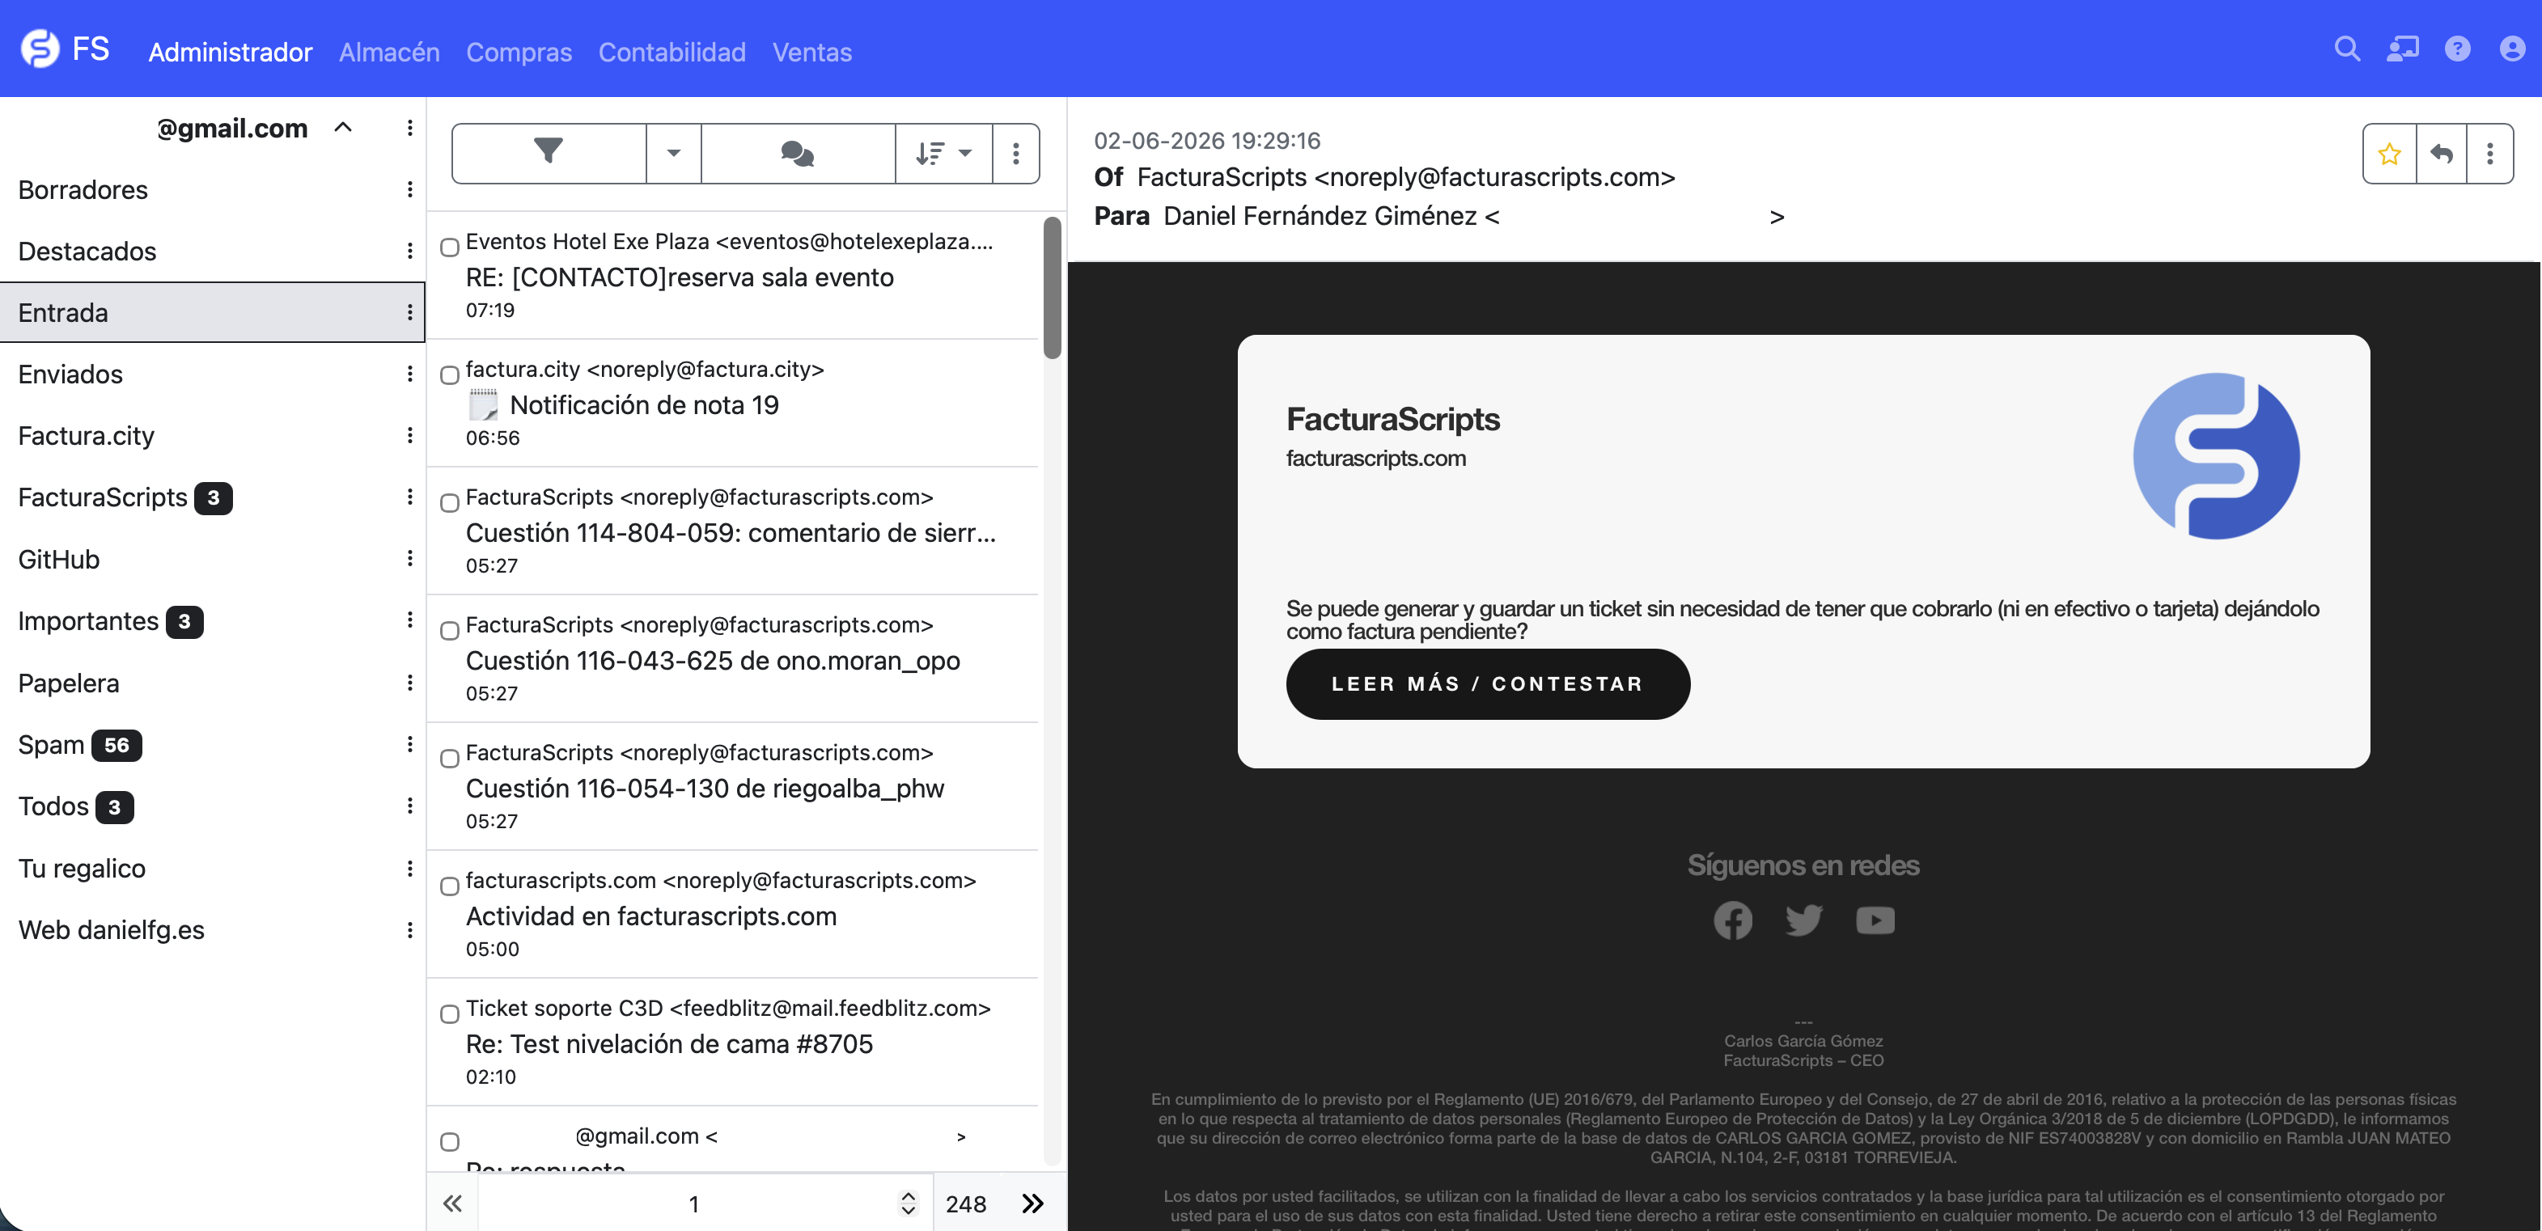Click the mail list vertical scrollbar
The width and height of the screenshot is (2542, 1231).
[x=1052, y=288]
